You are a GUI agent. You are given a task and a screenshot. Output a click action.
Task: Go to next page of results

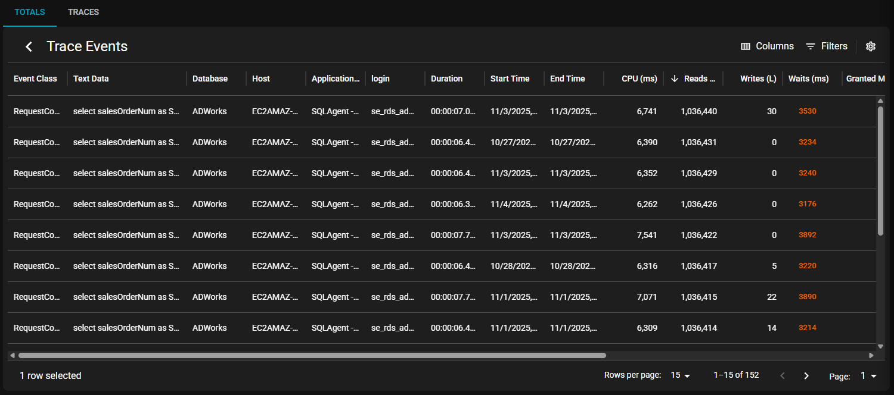coord(806,376)
